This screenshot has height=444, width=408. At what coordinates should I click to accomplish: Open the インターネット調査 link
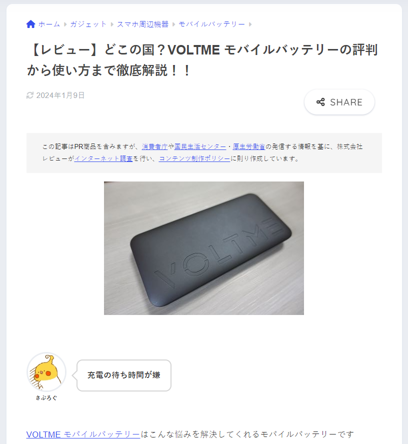point(103,158)
